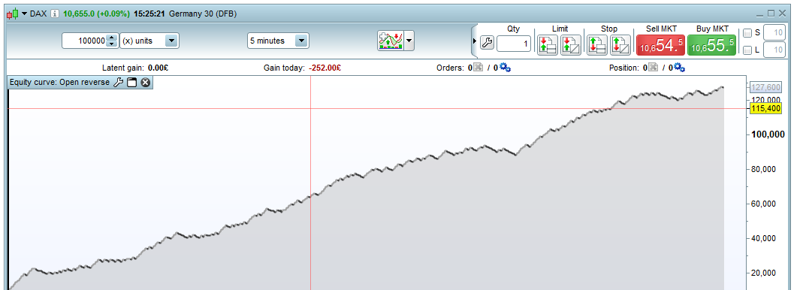Click the 127,600 axis value label
803x290 pixels.
click(765, 87)
